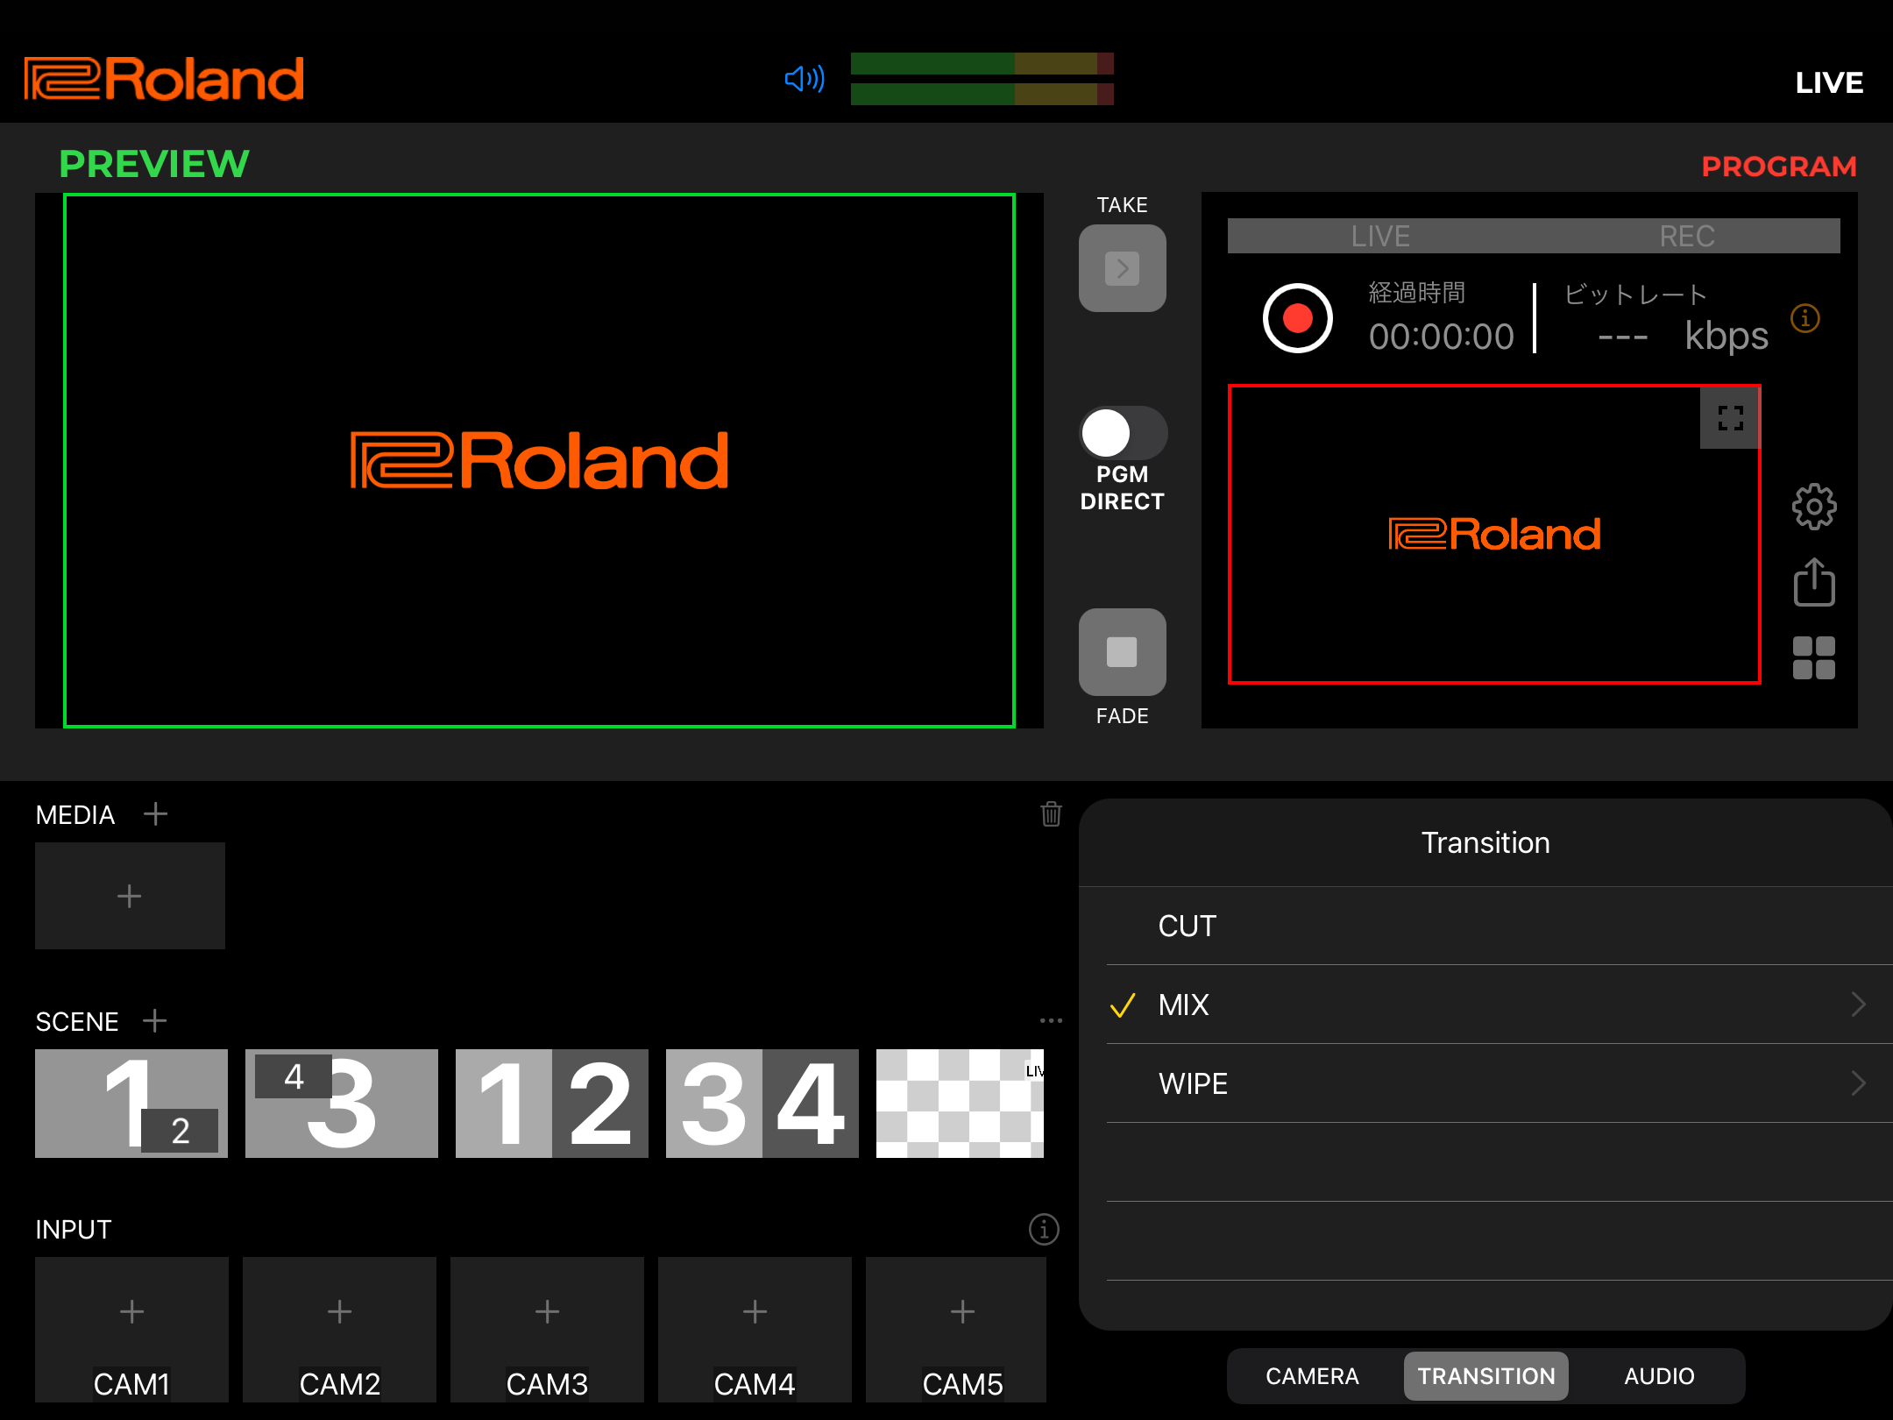Open scene options three-dot menu
Viewport: 1893px width, 1420px height.
point(1051,1020)
